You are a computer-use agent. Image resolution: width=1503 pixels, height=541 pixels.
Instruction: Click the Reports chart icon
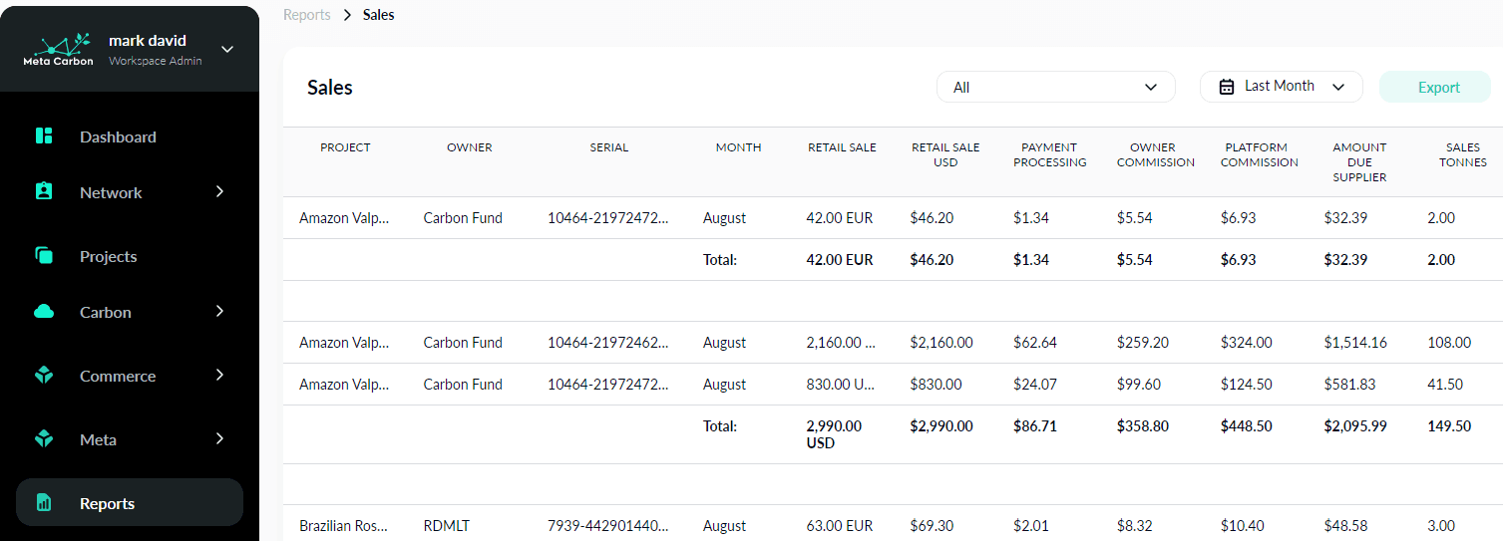point(44,503)
